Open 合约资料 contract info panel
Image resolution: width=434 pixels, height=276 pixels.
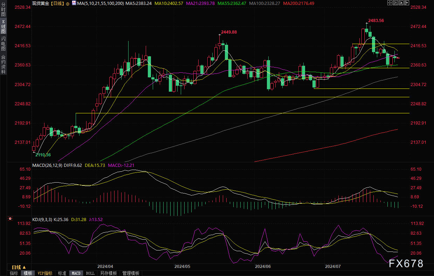point(3,64)
